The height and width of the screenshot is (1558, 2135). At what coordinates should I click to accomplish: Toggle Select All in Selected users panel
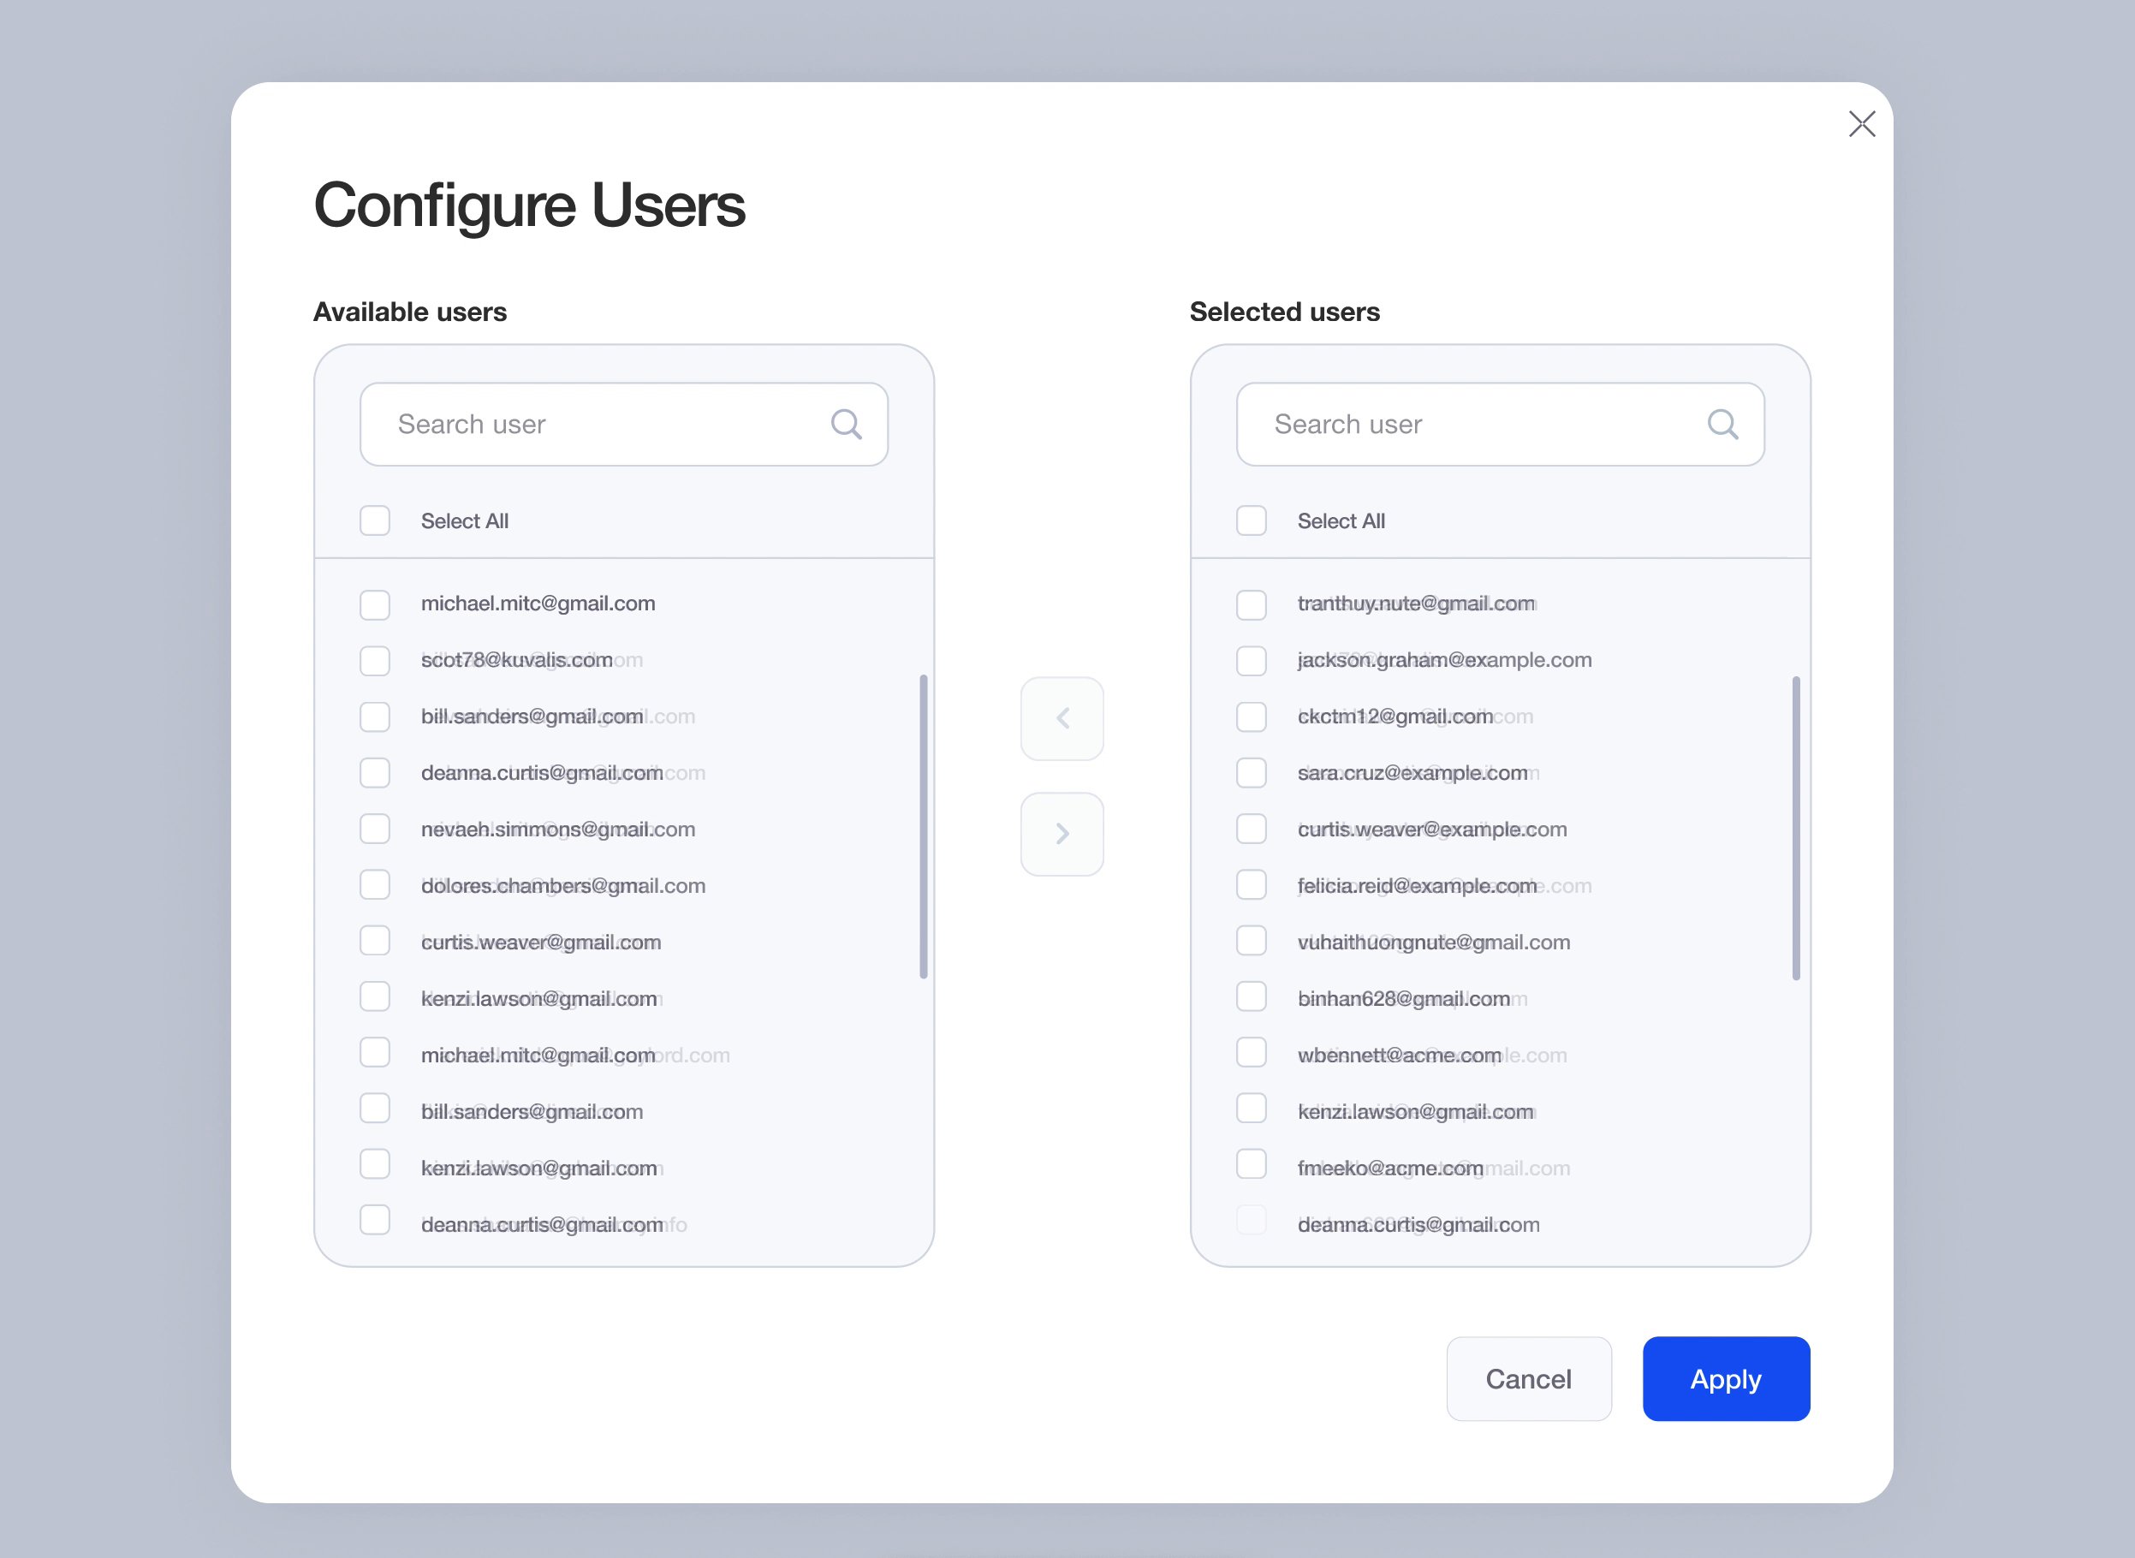click(1253, 520)
